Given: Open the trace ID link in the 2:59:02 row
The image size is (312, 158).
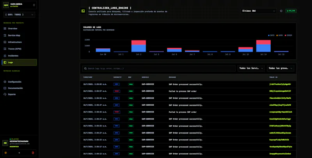Looking at the screenshot, I should coord(280,84).
